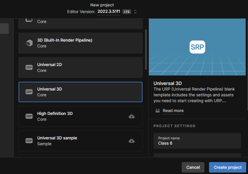The image size is (248, 174).
Task: Click the editor version 2022.3.51f1
Action: tap(109, 12)
